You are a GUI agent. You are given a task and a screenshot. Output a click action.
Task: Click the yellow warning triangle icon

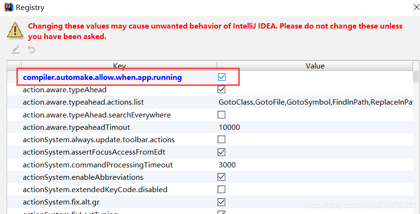[x=15, y=29]
